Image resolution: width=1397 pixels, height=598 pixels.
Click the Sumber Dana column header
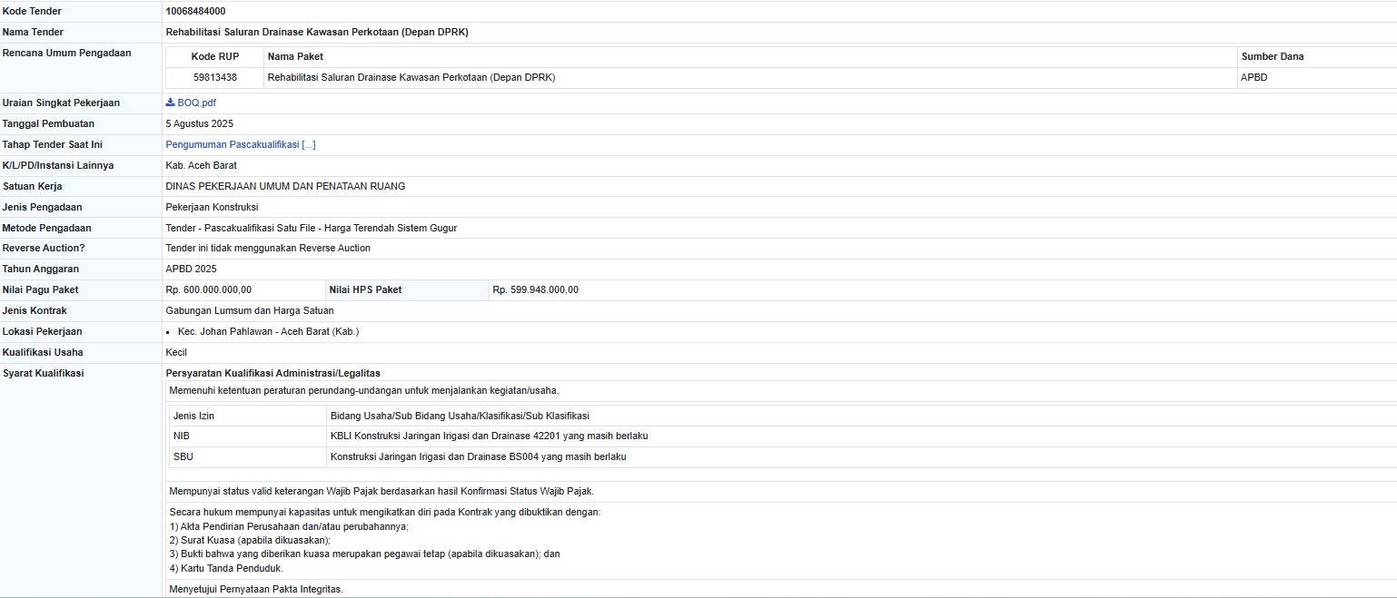(1272, 57)
